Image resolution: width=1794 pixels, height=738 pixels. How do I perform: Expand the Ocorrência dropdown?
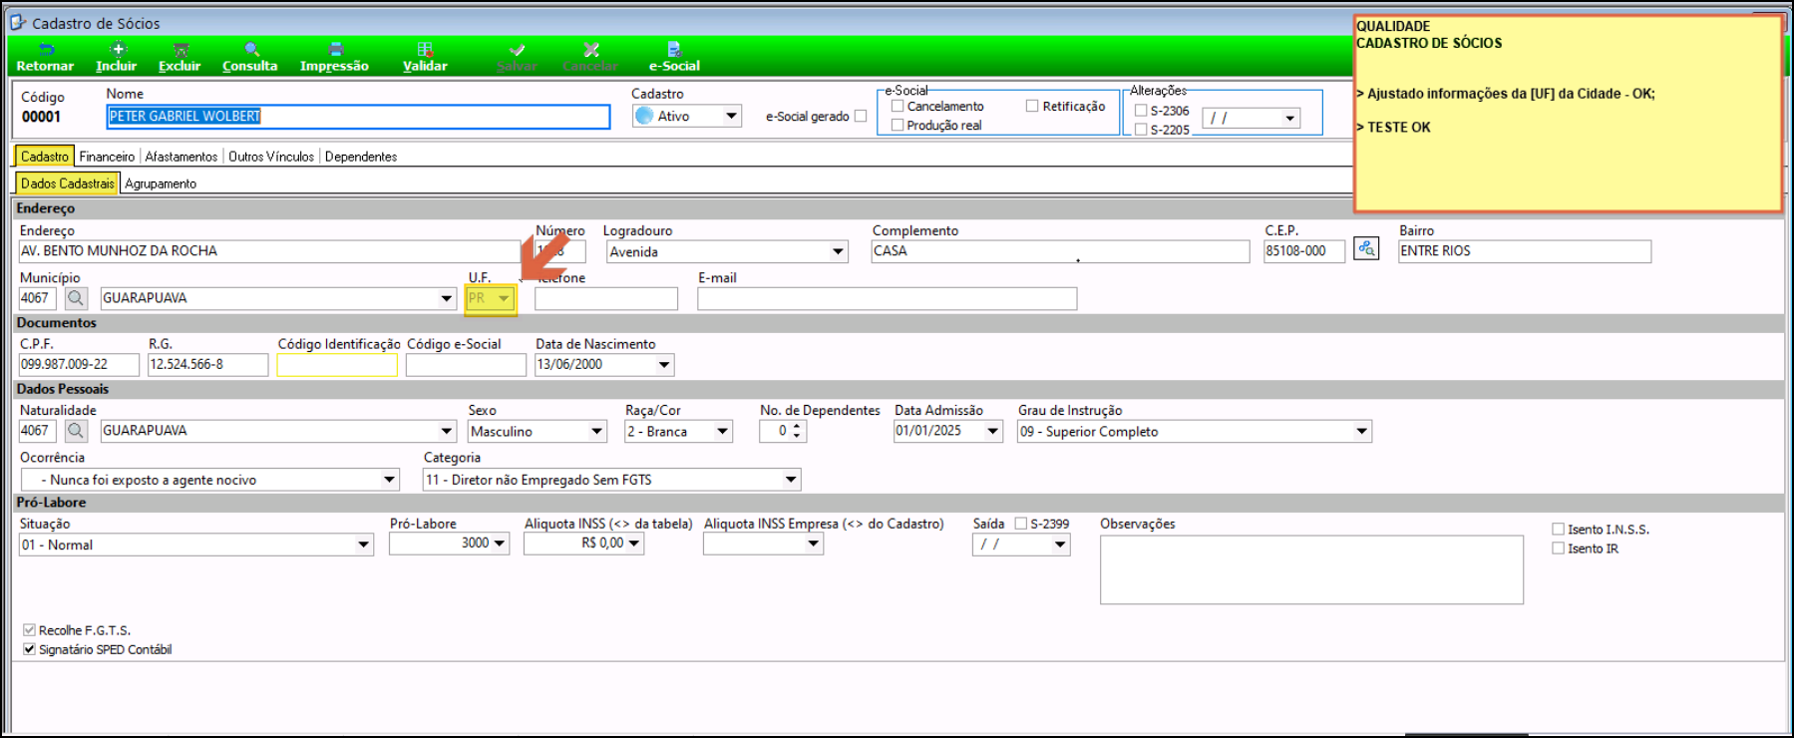pyautogui.click(x=390, y=480)
